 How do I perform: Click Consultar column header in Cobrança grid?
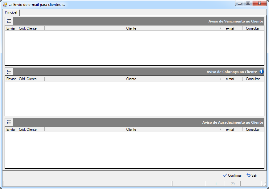(253, 79)
